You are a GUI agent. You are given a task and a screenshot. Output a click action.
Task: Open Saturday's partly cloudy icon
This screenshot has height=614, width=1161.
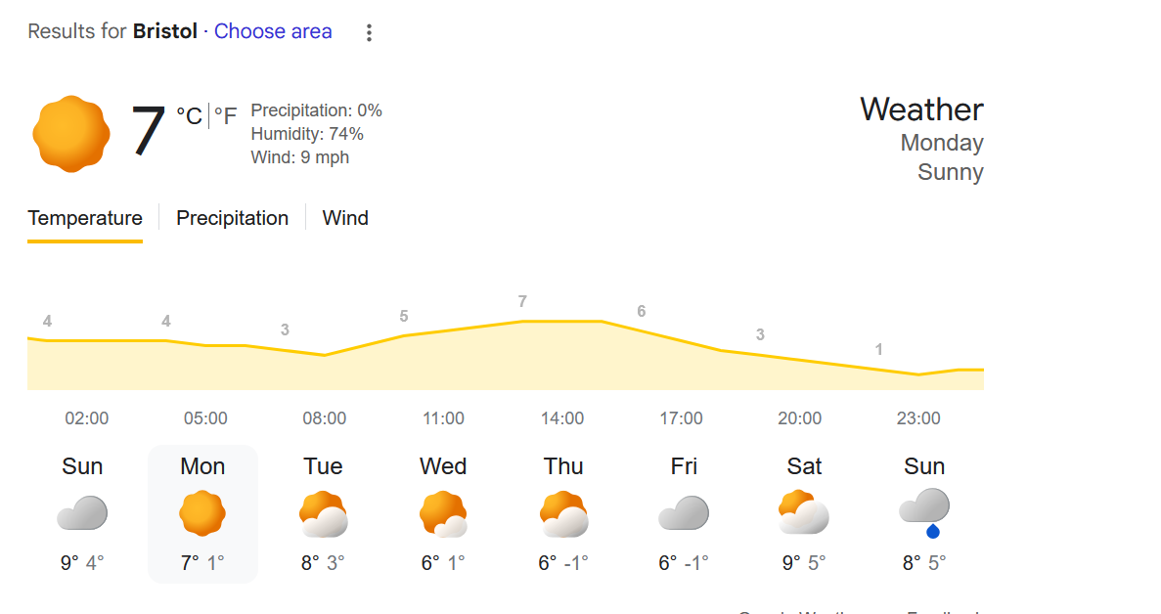[804, 513]
